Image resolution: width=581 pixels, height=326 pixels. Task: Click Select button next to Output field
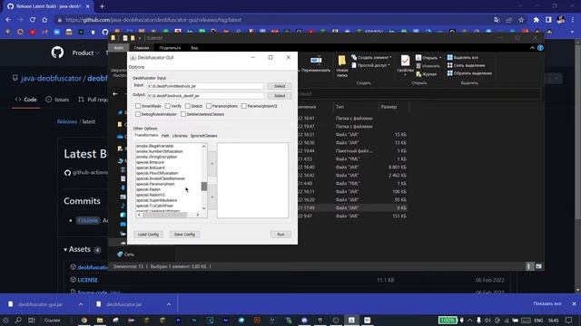click(x=280, y=96)
